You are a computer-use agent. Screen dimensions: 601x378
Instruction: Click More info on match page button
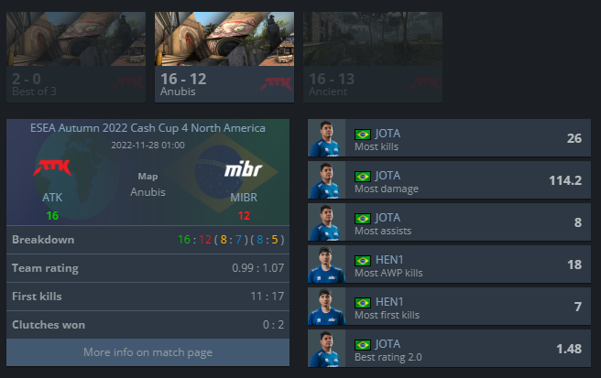[148, 352]
